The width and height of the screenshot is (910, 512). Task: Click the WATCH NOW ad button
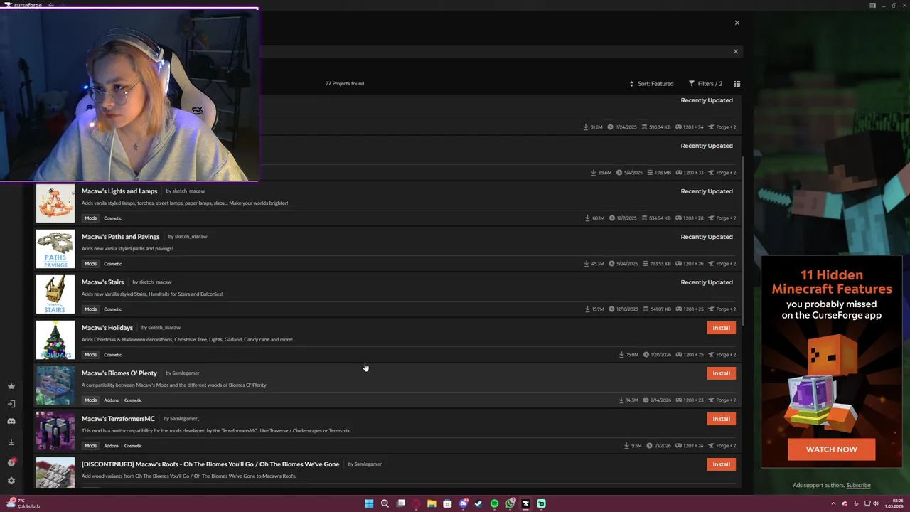[832, 449]
